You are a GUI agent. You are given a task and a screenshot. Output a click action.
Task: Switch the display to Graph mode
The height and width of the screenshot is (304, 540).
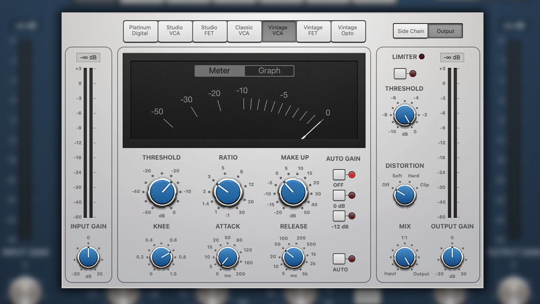[269, 71]
